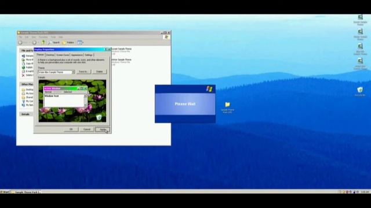Open Desktop under Other Places
The height and width of the screenshot is (208, 371).
point(27,90)
